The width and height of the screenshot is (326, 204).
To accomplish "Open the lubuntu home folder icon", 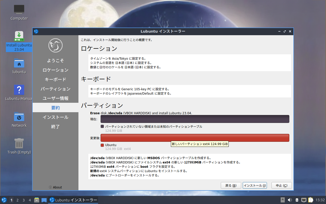I will pyautogui.click(x=19, y=66).
